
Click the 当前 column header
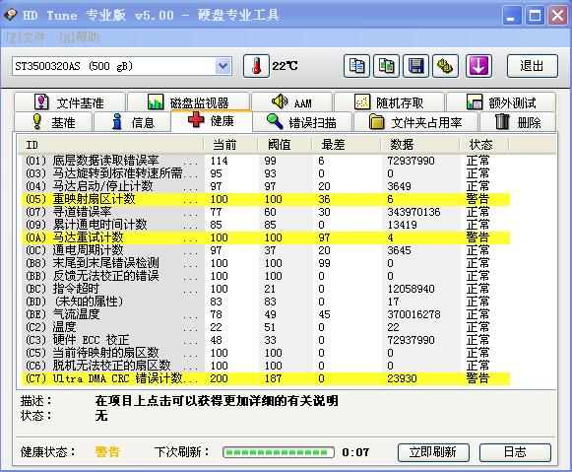pos(230,145)
